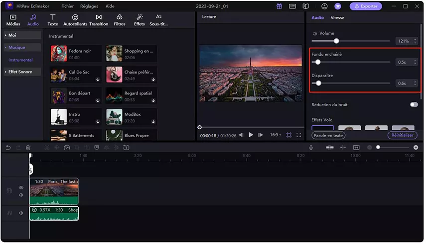
Task: Enter fullscreen preview
Action: coord(298,135)
